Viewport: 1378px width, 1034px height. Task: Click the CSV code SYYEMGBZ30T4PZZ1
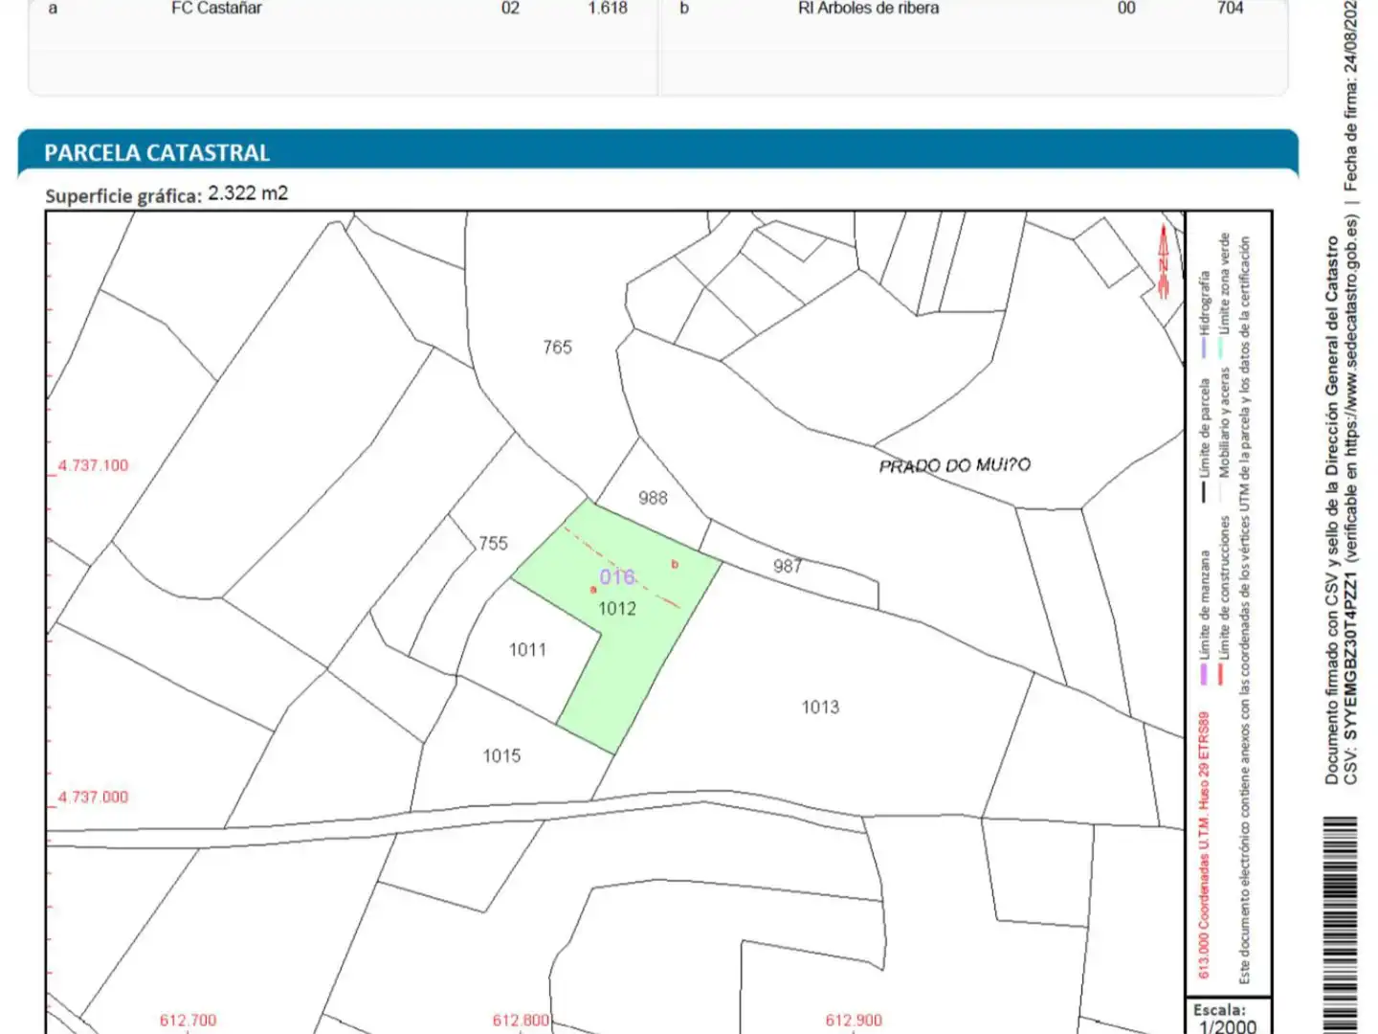1350,657
